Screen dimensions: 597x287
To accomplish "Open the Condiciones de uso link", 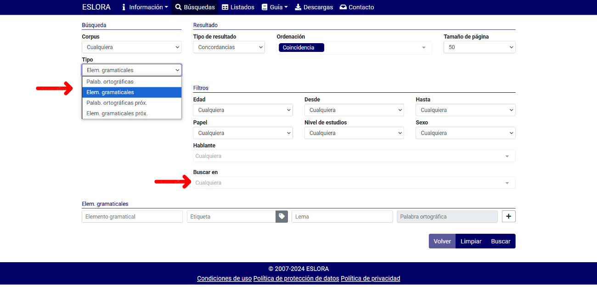I will click(224, 278).
